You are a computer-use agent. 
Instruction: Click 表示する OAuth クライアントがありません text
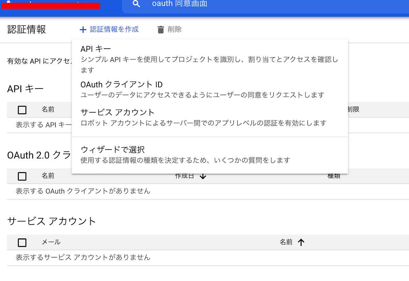pos(83,191)
